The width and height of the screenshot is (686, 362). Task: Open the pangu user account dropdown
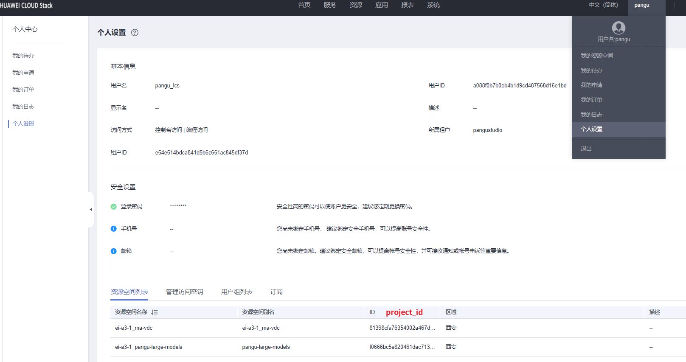641,5
